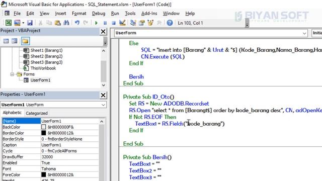Click the Paste clipboard icon
Viewport: 322px width, 181px height.
click(58, 23)
